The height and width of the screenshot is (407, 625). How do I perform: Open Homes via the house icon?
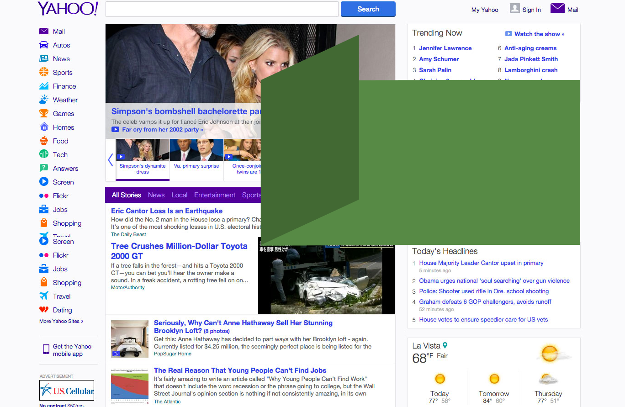(44, 127)
